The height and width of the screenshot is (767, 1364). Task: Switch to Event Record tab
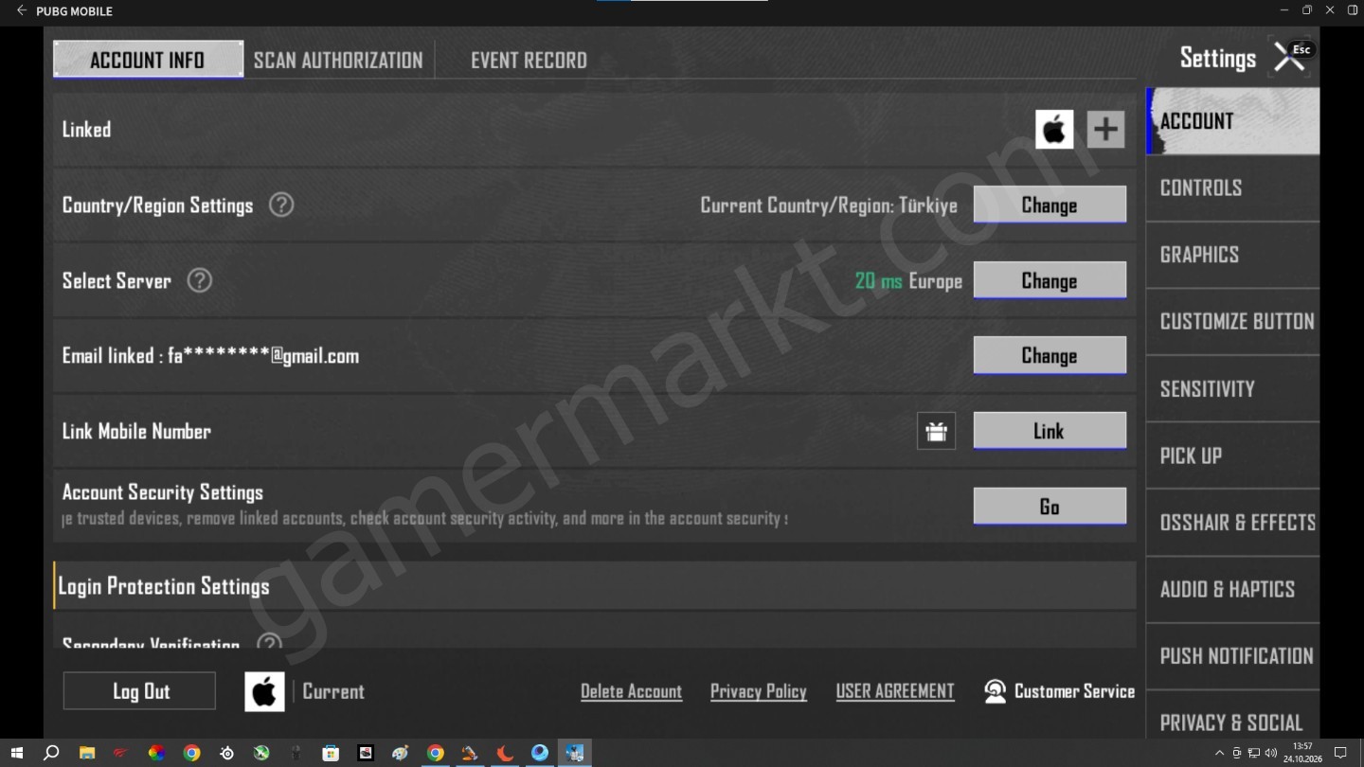529,60
